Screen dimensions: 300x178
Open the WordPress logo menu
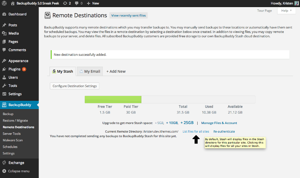(4, 3)
